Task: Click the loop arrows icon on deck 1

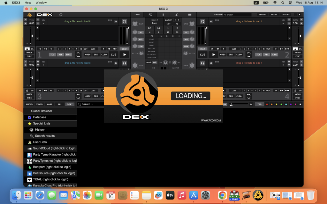Action: pos(78,55)
